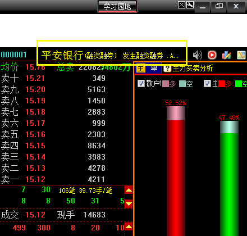Click the 52.52% percentage label
The width and height of the screenshot is (247, 236).
176,103
